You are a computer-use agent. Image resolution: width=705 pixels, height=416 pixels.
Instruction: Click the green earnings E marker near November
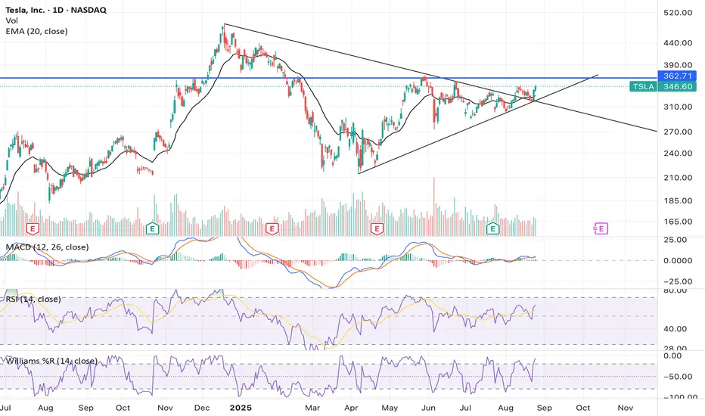(152, 228)
